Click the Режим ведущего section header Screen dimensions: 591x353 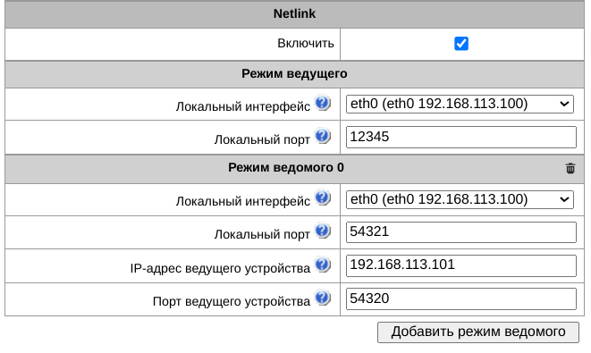pyautogui.click(x=294, y=74)
